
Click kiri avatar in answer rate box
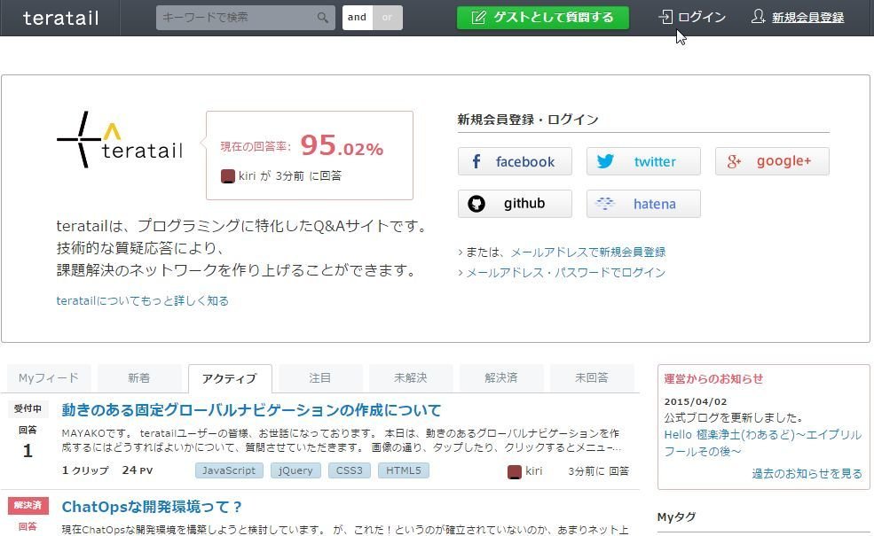point(227,176)
